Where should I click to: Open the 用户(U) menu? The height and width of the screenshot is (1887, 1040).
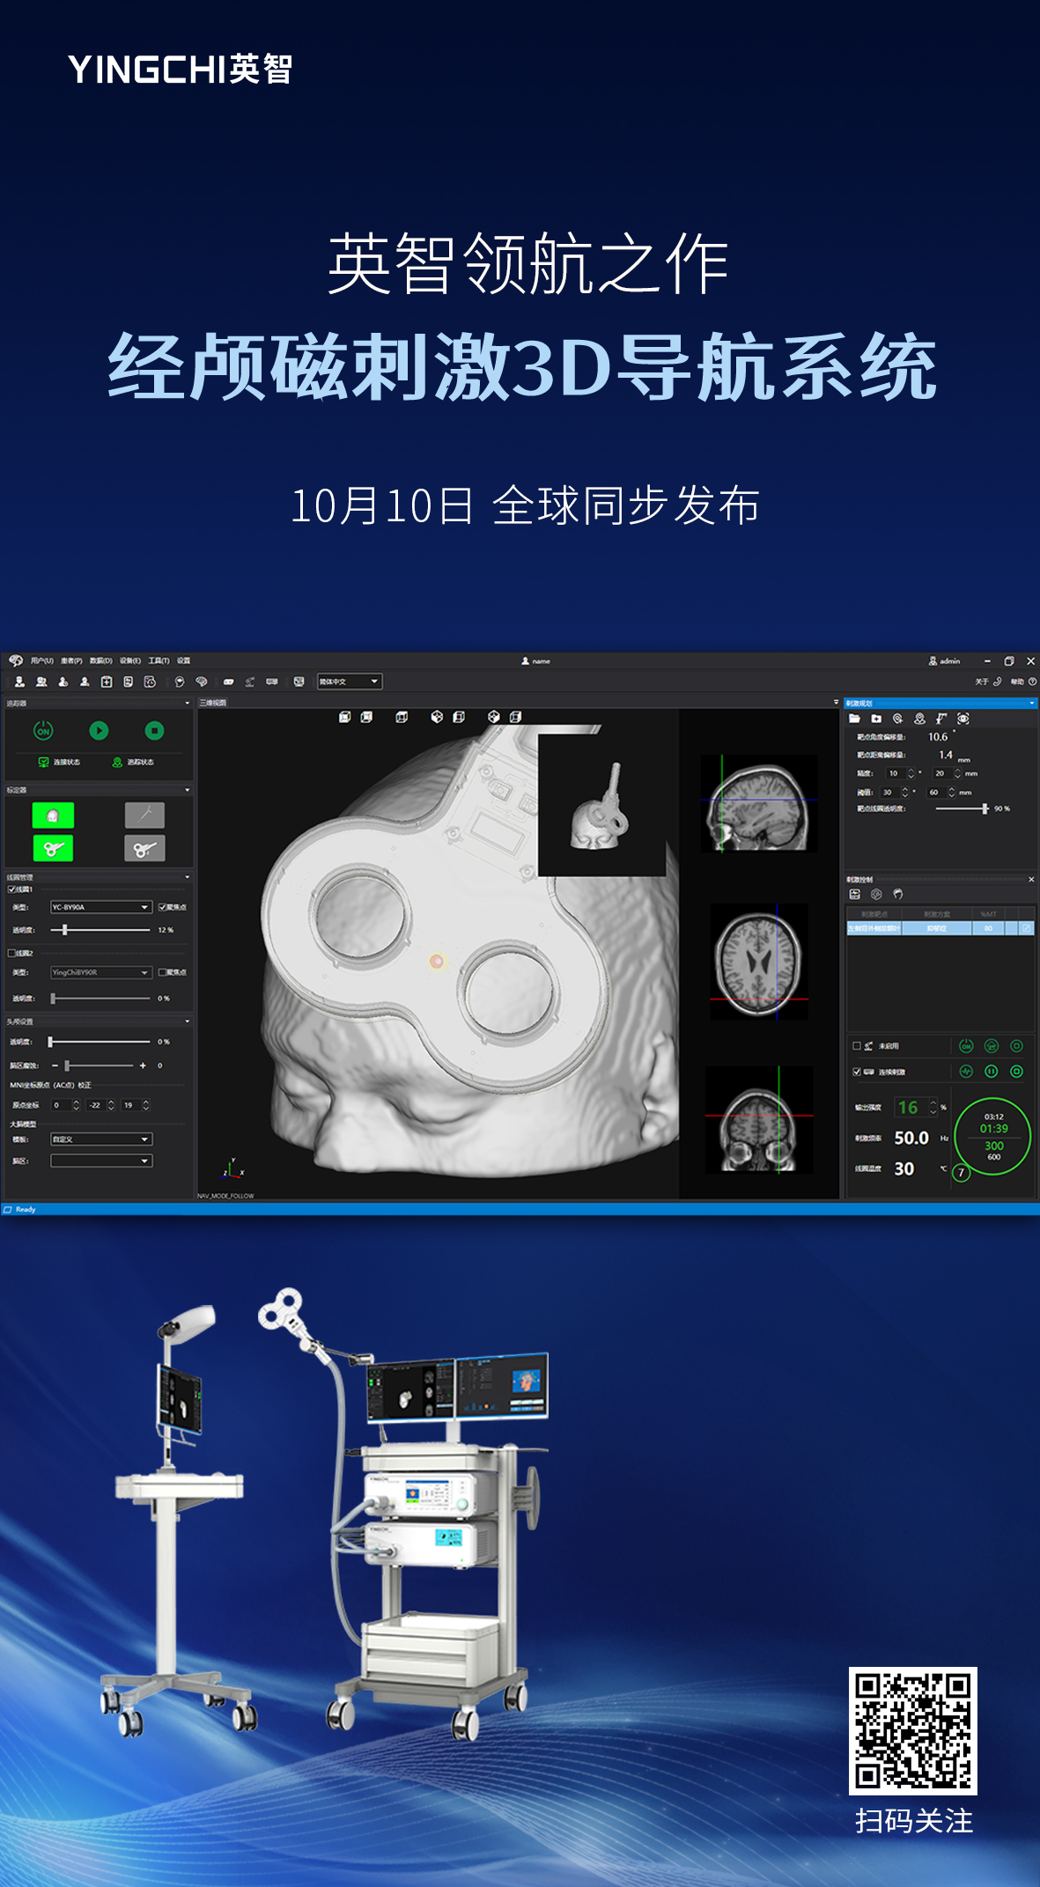point(41,660)
